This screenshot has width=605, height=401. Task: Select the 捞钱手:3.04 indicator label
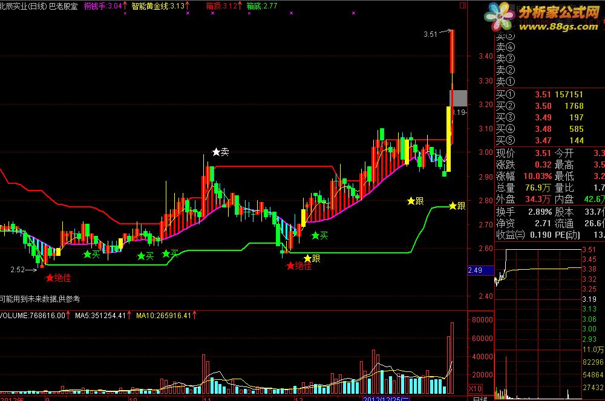105,6
